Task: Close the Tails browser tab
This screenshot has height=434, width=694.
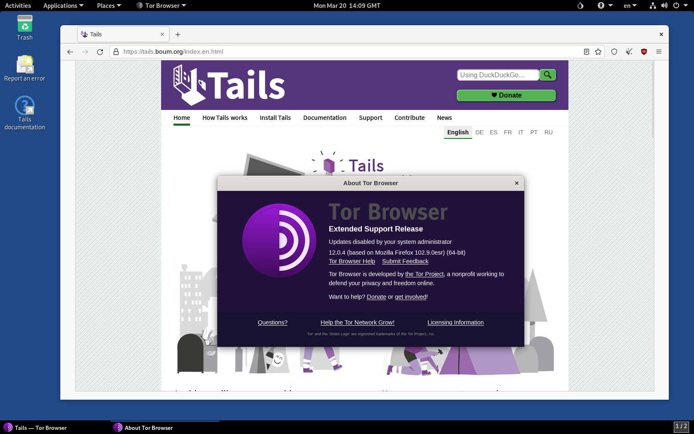Action: pyautogui.click(x=162, y=34)
